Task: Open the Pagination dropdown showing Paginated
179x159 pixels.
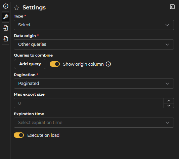Action: click(x=94, y=84)
